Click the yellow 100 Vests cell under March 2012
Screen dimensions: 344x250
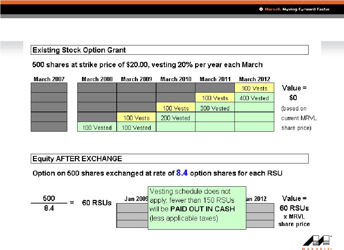(254, 88)
